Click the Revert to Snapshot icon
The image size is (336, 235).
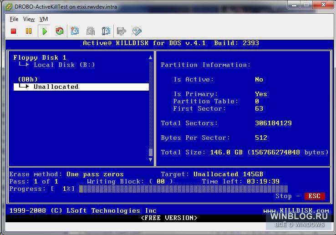click(x=91, y=31)
